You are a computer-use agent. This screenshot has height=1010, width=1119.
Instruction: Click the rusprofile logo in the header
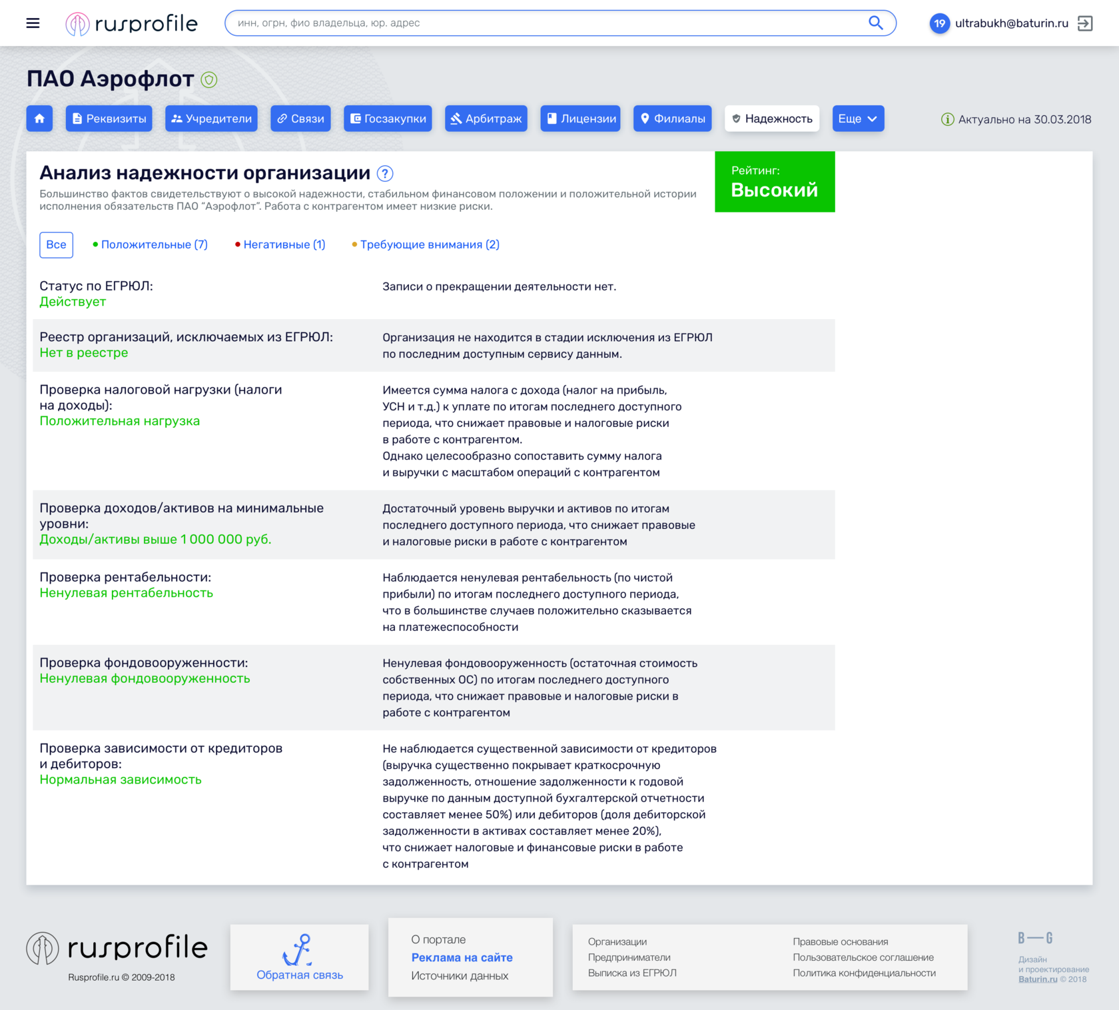pyautogui.click(x=132, y=23)
